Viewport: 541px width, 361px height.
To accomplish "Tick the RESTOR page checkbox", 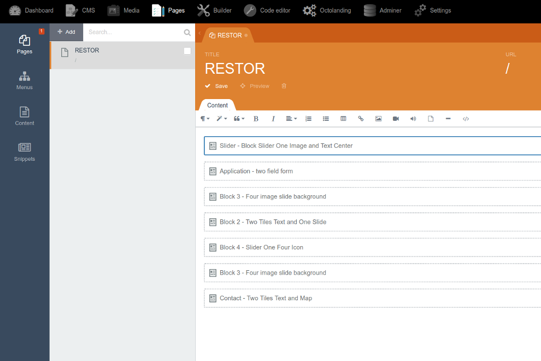I will click(187, 51).
